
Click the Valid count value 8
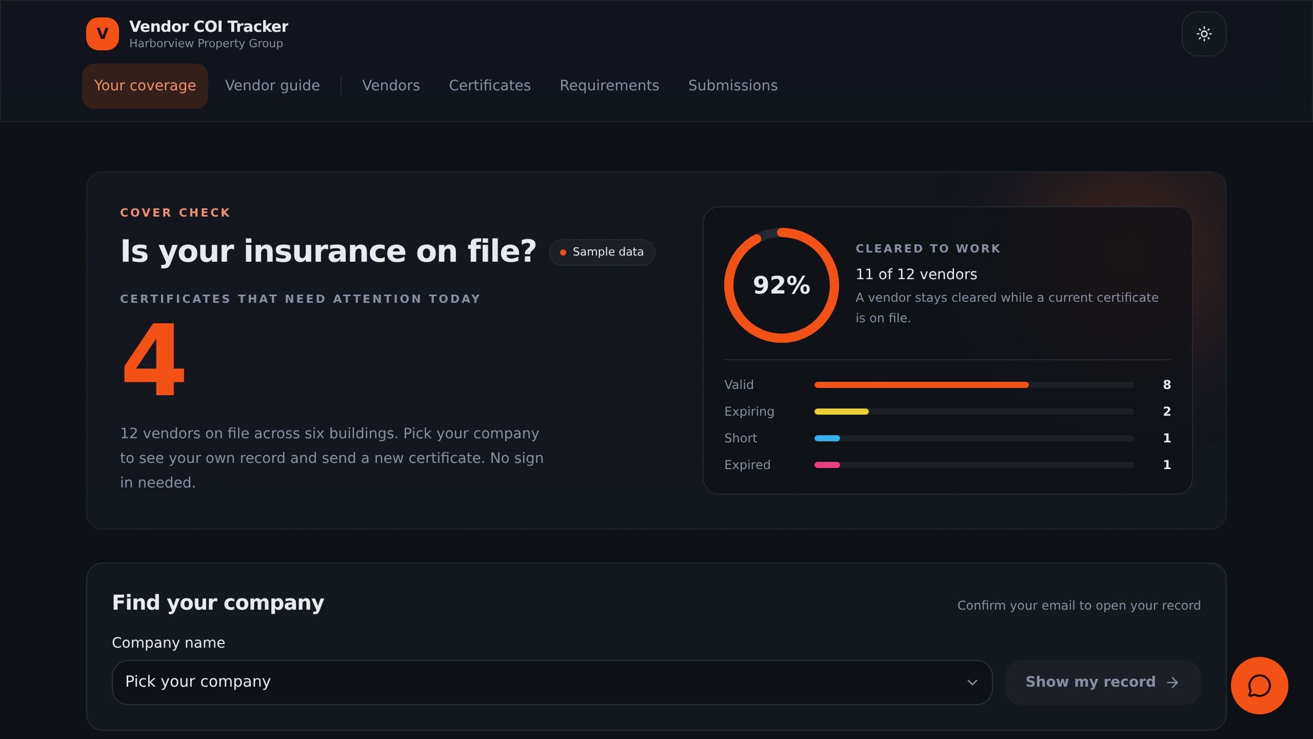(x=1167, y=384)
